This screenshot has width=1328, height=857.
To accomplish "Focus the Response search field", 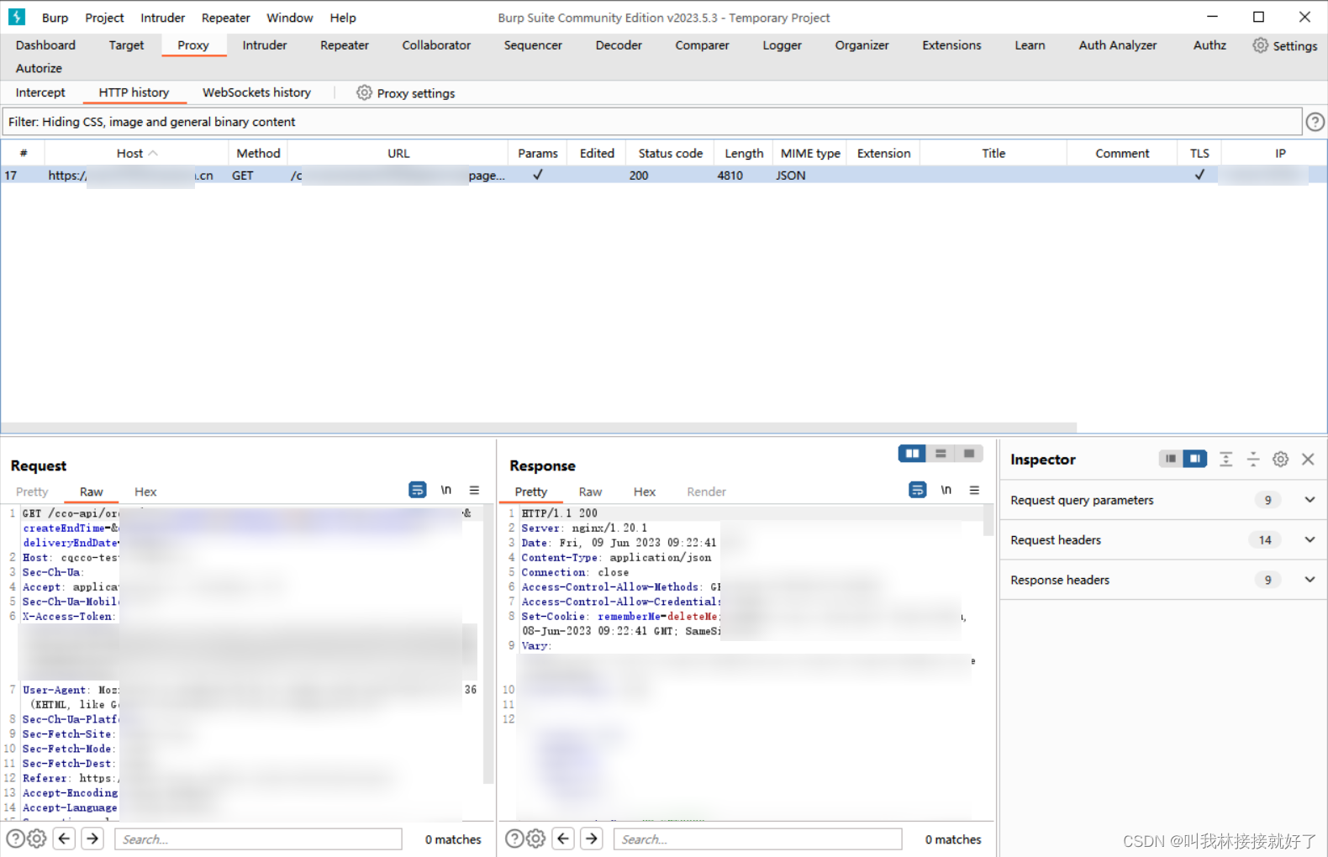I will 758,839.
